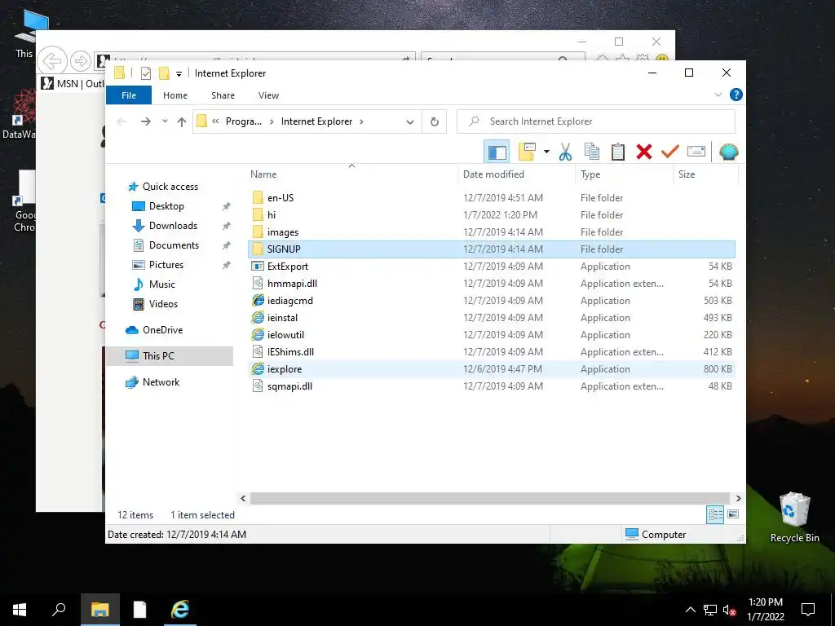This screenshot has width=835, height=626.
Task: Open the View ribbon tab
Action: coord(268,95)
